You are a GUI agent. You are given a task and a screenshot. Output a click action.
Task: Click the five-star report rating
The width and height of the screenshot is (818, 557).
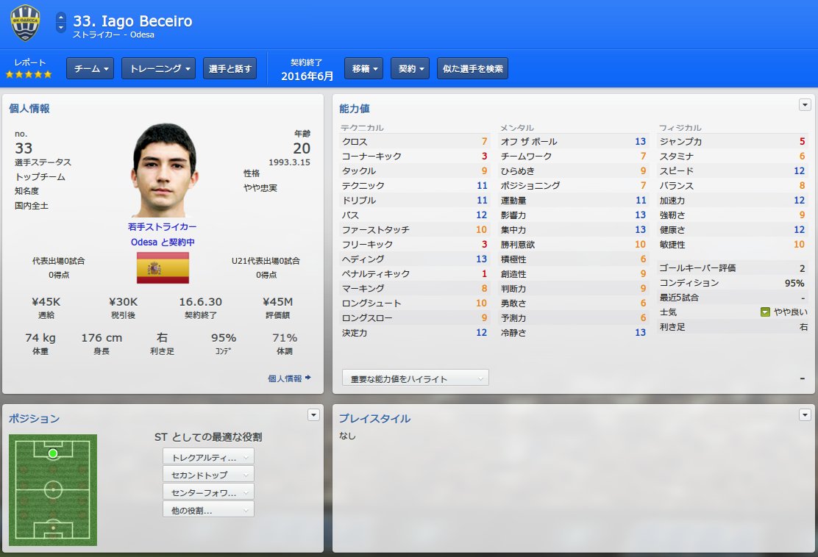pyautogui.click(x=29, y=74)
